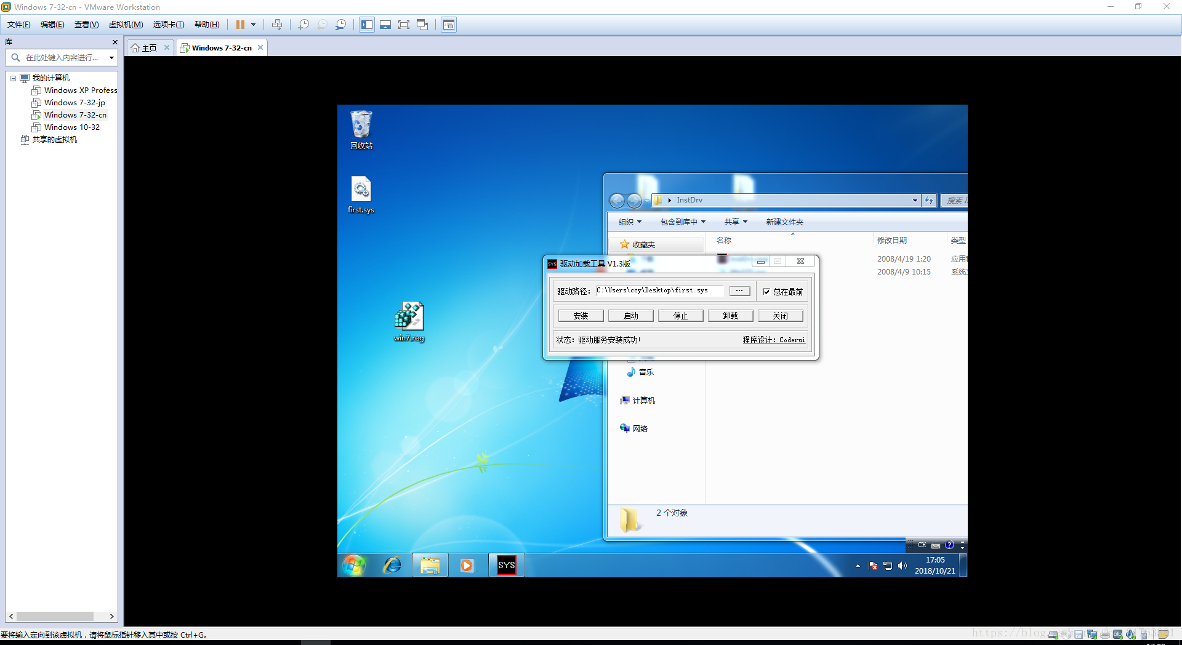Open the 编辑(E) menu
Image resolution: width=1182 pixels, height=645 pixels.
pyautogui.click(x=52, y=25)
